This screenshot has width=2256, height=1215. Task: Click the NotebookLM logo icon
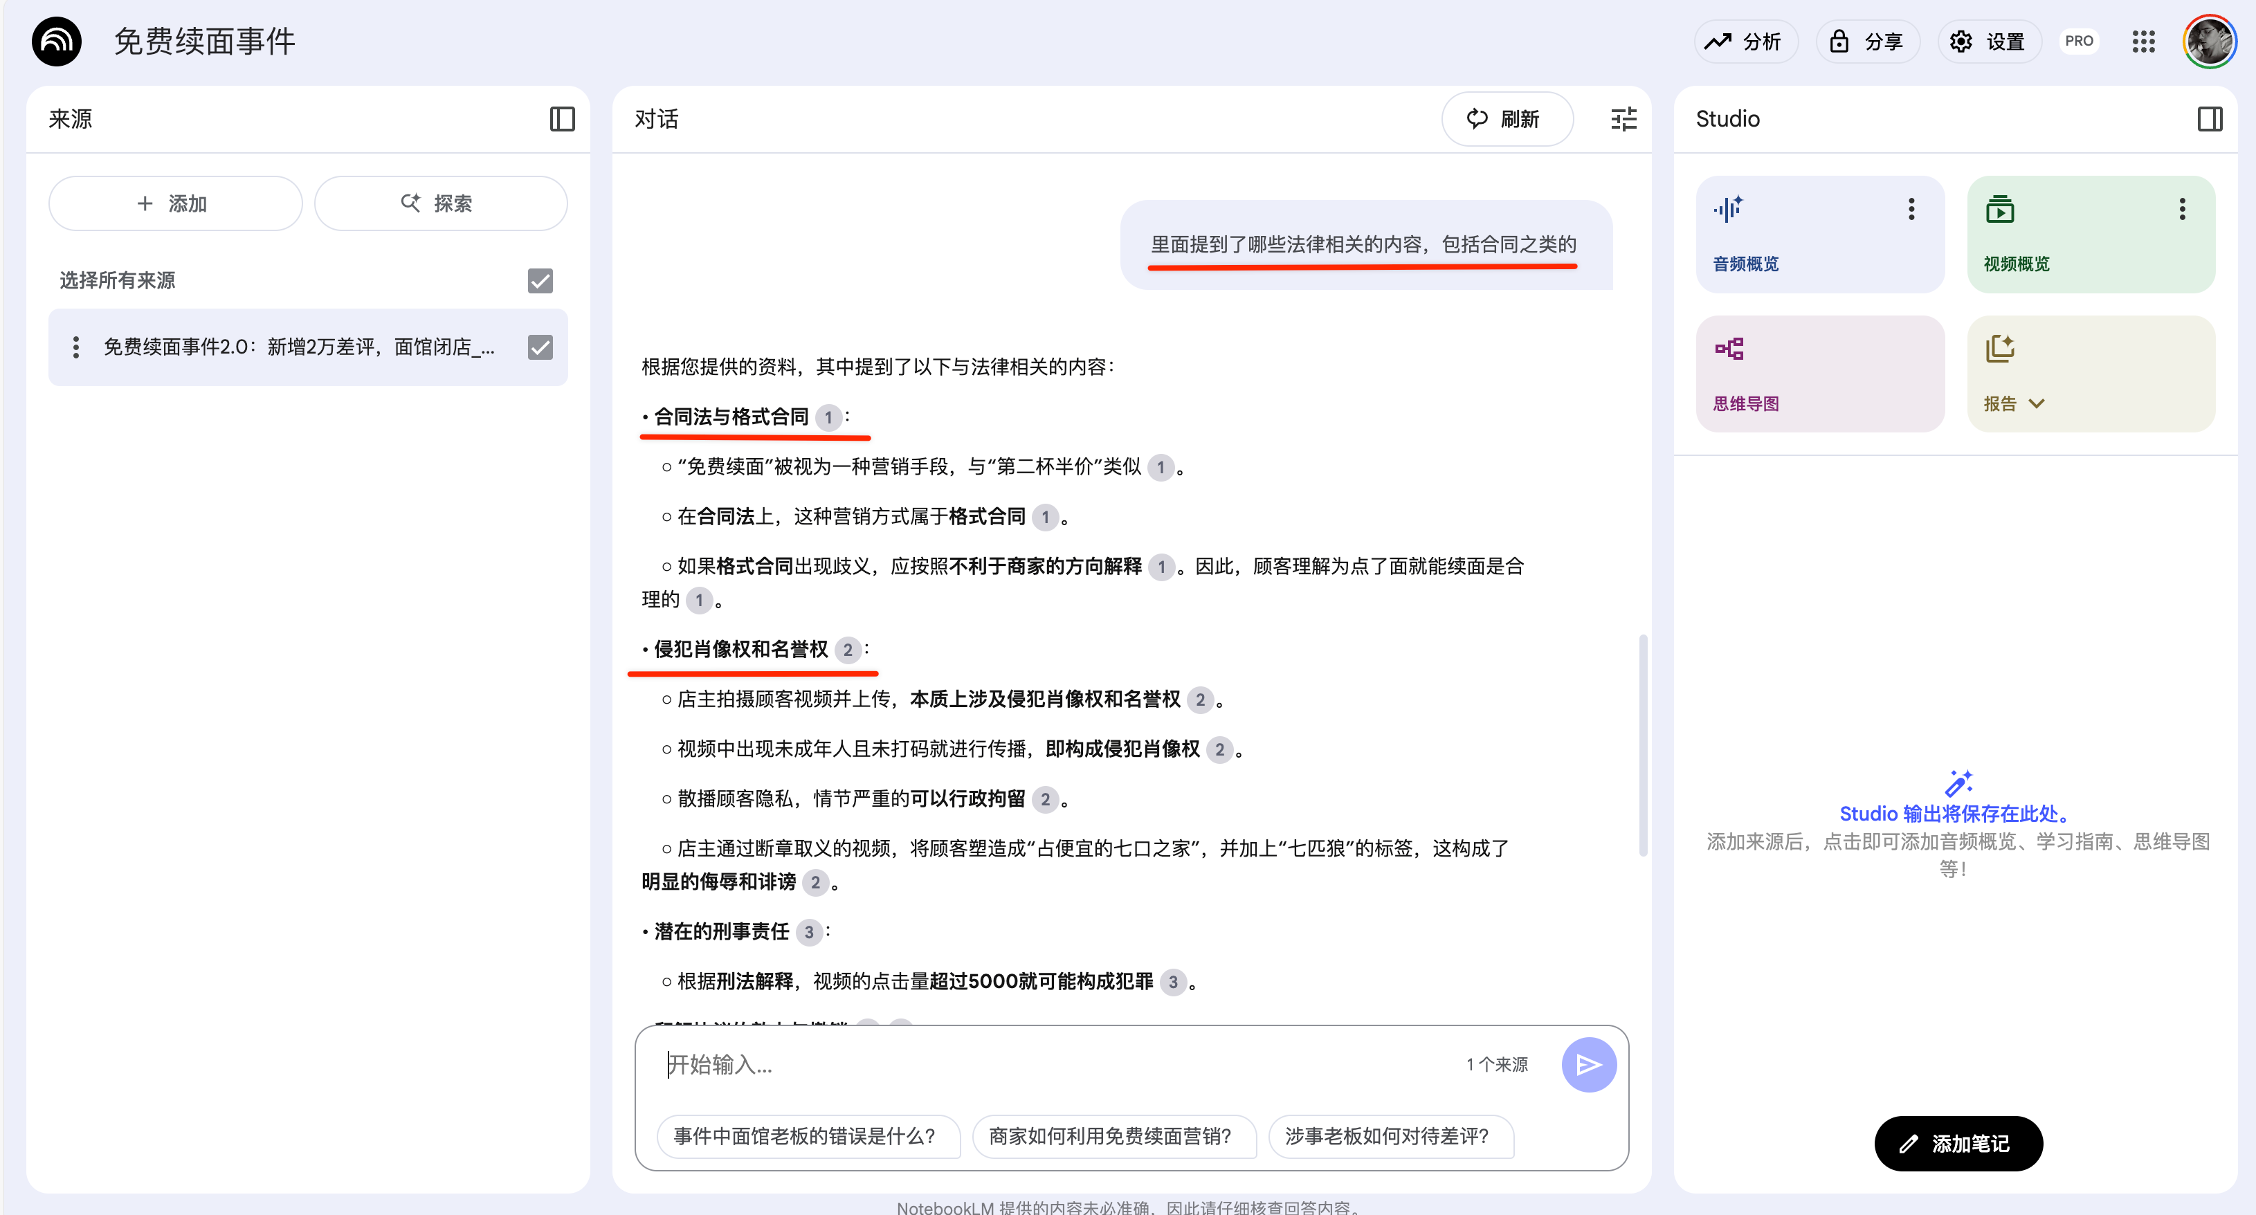click(56, 41)
